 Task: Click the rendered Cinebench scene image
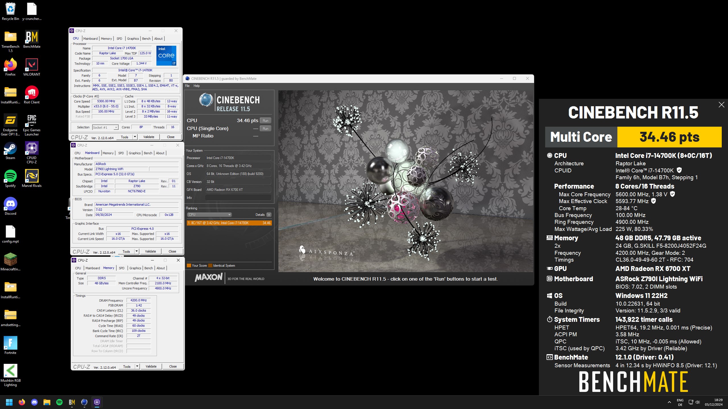pos(406,181)
